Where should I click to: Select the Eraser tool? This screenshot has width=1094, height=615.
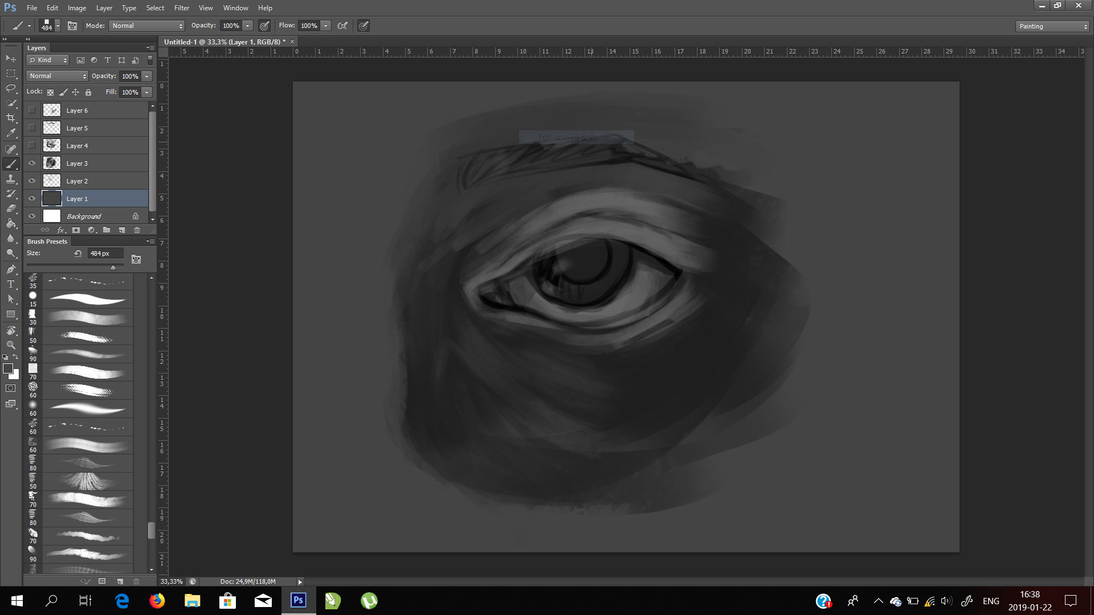pos(11,208)
